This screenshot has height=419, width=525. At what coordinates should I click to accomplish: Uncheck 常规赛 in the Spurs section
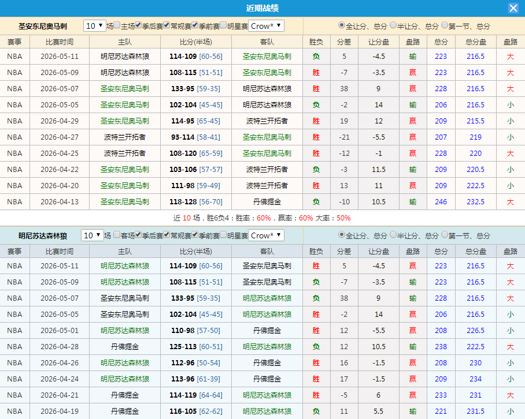coord(167,25)
